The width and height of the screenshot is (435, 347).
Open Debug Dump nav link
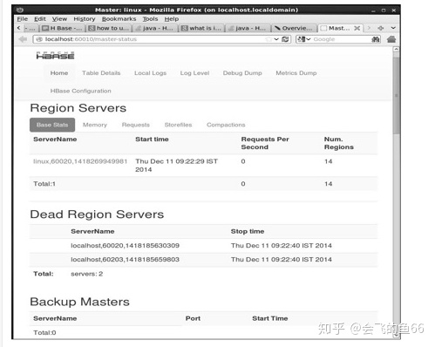point(242,73)
